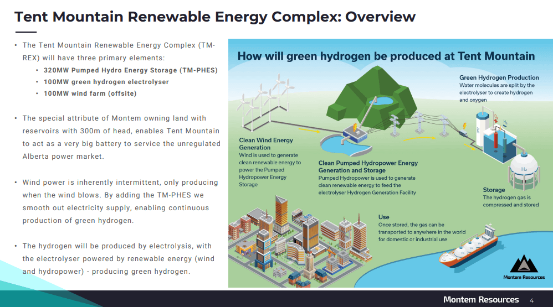Screen dimensions: 553x307
Task: Click the 'Clean Wind Energy Generation' heading
Action: tap(266, 144)
